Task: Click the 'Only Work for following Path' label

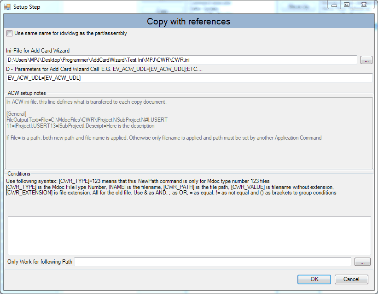Action: pos(40,262)
